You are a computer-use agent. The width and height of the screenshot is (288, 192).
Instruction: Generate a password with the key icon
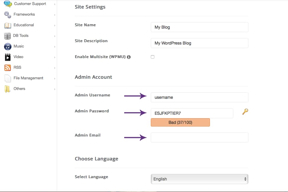click(x=245, y=112)
